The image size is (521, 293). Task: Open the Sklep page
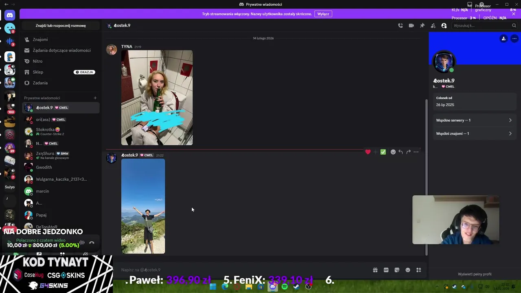click(61, 72)
